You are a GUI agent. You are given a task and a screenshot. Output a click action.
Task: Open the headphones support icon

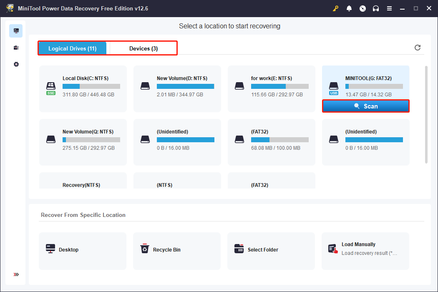pos(376,8)
